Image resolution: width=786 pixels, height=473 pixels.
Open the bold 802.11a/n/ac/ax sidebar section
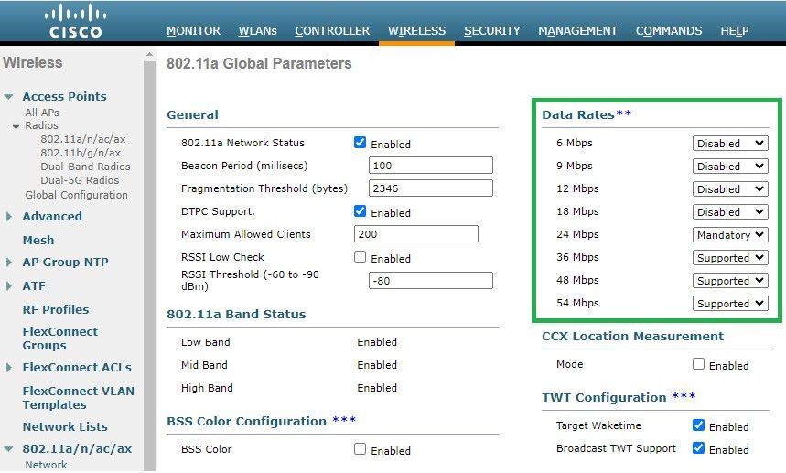[x=77, y=449]
